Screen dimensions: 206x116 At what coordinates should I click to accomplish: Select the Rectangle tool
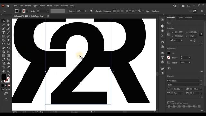tap(4, 36)
